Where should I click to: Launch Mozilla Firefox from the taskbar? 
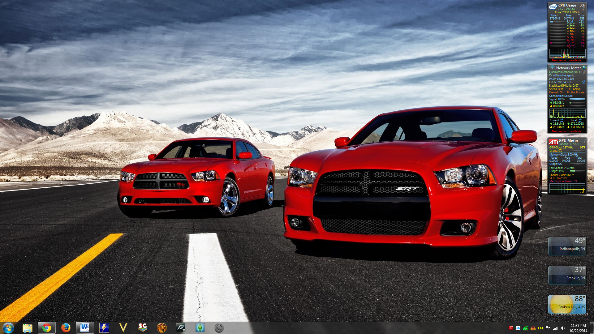(66, 328)
